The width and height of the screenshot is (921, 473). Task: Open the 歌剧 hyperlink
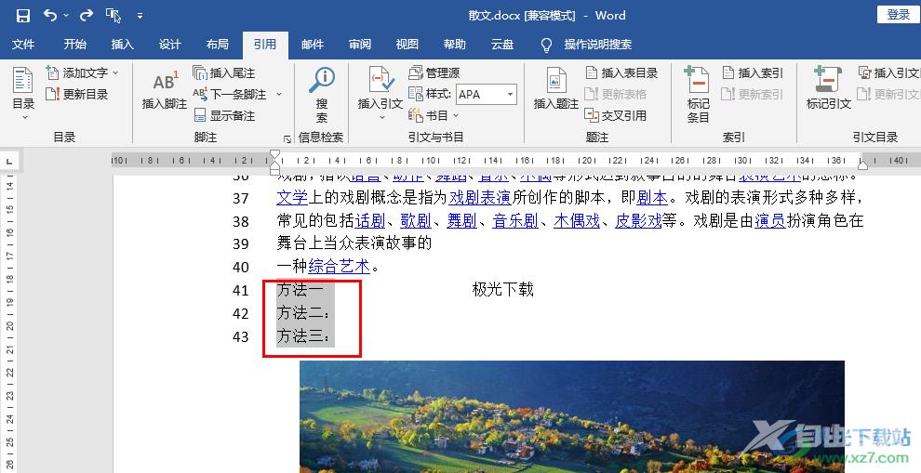[x=416, y=220]
